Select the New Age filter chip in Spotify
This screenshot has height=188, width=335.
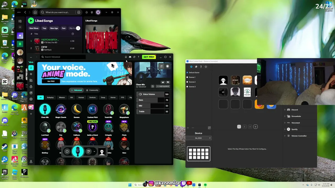click(x=54, y=28)
